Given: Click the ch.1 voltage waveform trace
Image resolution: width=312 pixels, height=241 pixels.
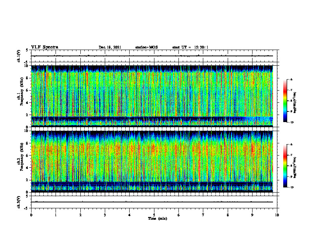Looking at the screenshot, I should tap(152, 56).
